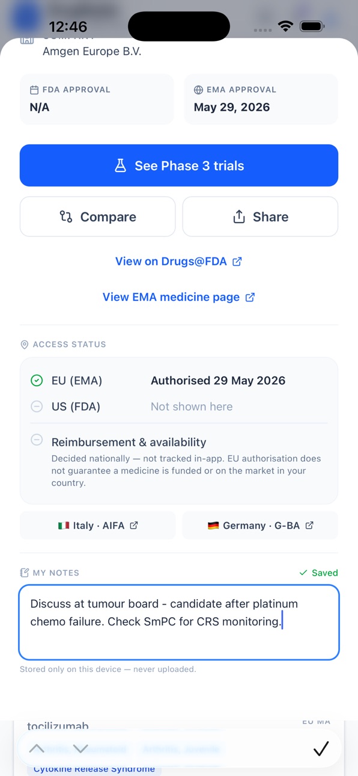
Task: Tap the minus circle beside Reimbursement & availability
Action: 37,440
